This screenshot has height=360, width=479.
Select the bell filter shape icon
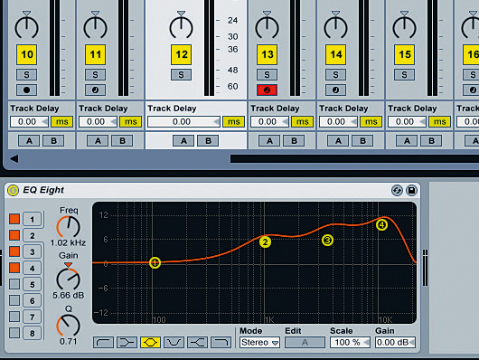(x=150, y=342)
